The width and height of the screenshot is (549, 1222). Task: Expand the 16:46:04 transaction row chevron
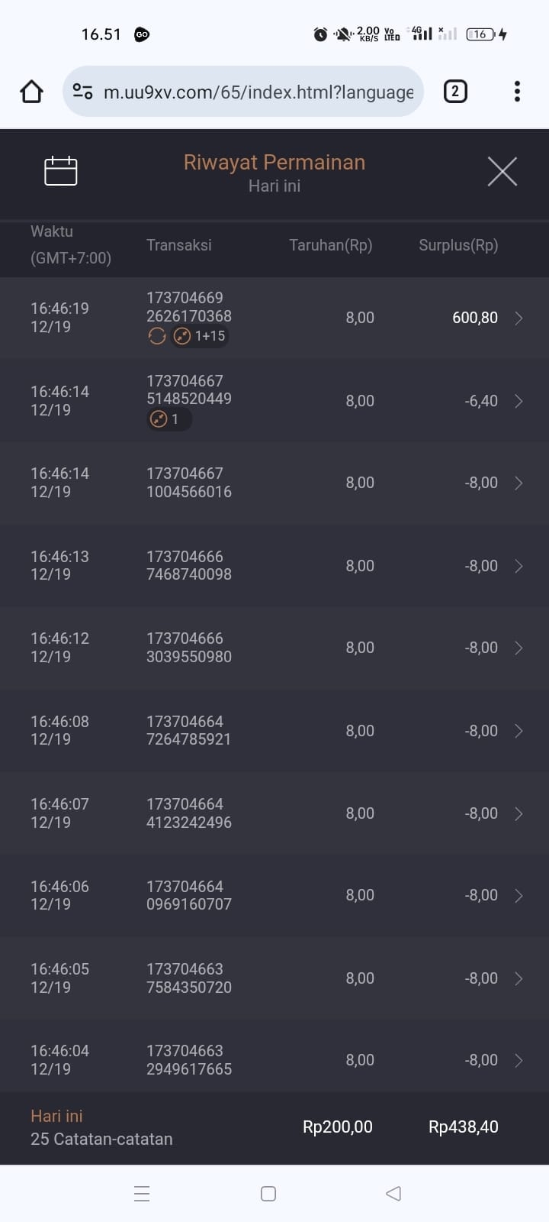518,1060
